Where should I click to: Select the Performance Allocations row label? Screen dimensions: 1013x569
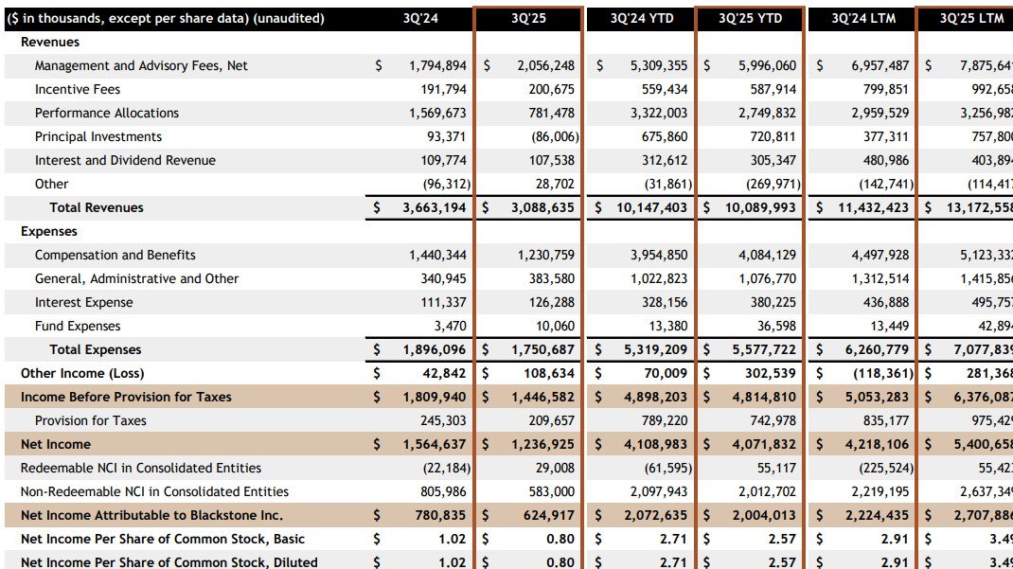point(108,113)
